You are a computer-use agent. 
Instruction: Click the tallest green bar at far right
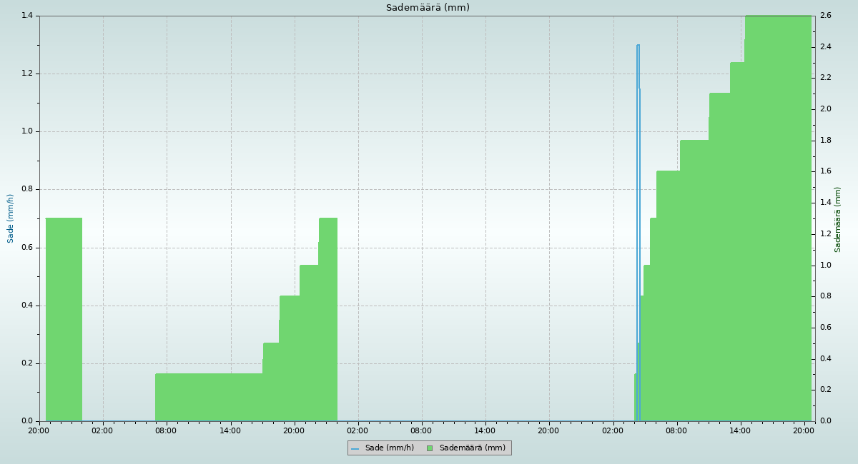[x=778, y=214]
